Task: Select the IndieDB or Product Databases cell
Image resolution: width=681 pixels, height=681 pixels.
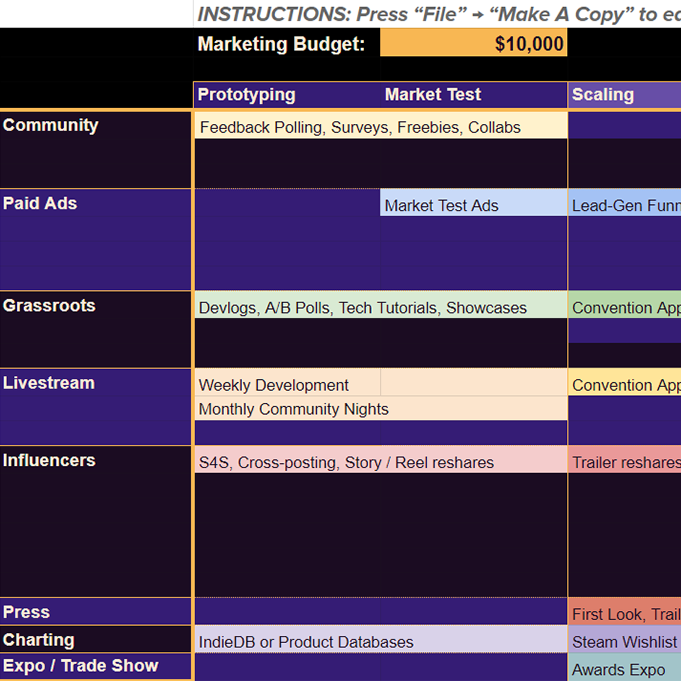Action: coord(381,640)
